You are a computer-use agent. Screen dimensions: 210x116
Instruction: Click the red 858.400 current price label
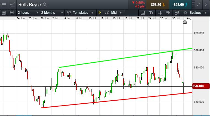coord(201,86)
